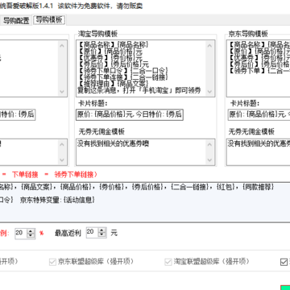Image resolution: width=290 pixels, height=290 pixels.
Task: Decrease the percent value with down arrow
Action: tap(31, 236)
